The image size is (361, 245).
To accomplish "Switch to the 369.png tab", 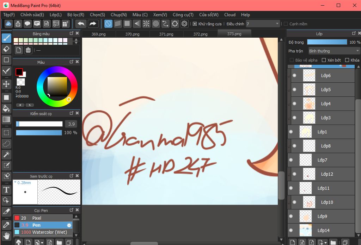I will click(99, 34).
